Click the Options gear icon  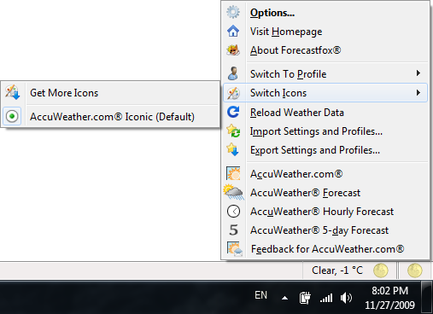233,12
